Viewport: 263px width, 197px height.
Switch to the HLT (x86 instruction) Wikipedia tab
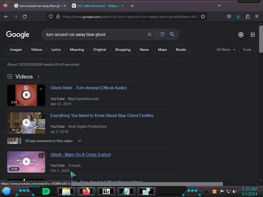pyautogui.click(x=98, y=6)
